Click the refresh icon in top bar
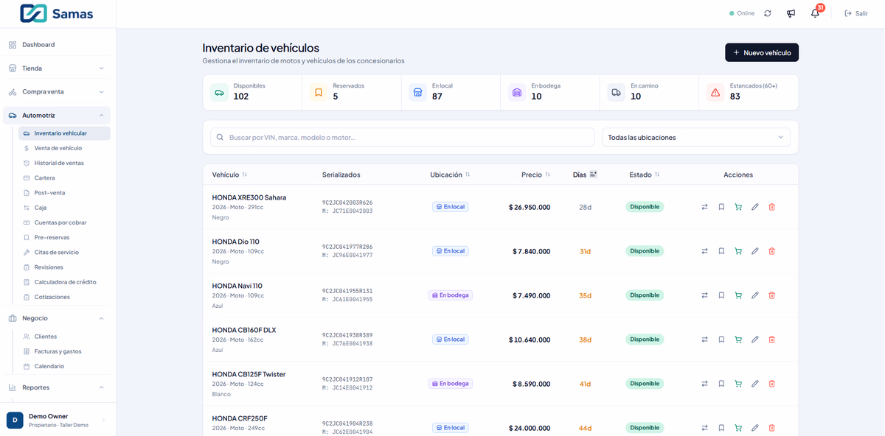 tap(768, 13)
